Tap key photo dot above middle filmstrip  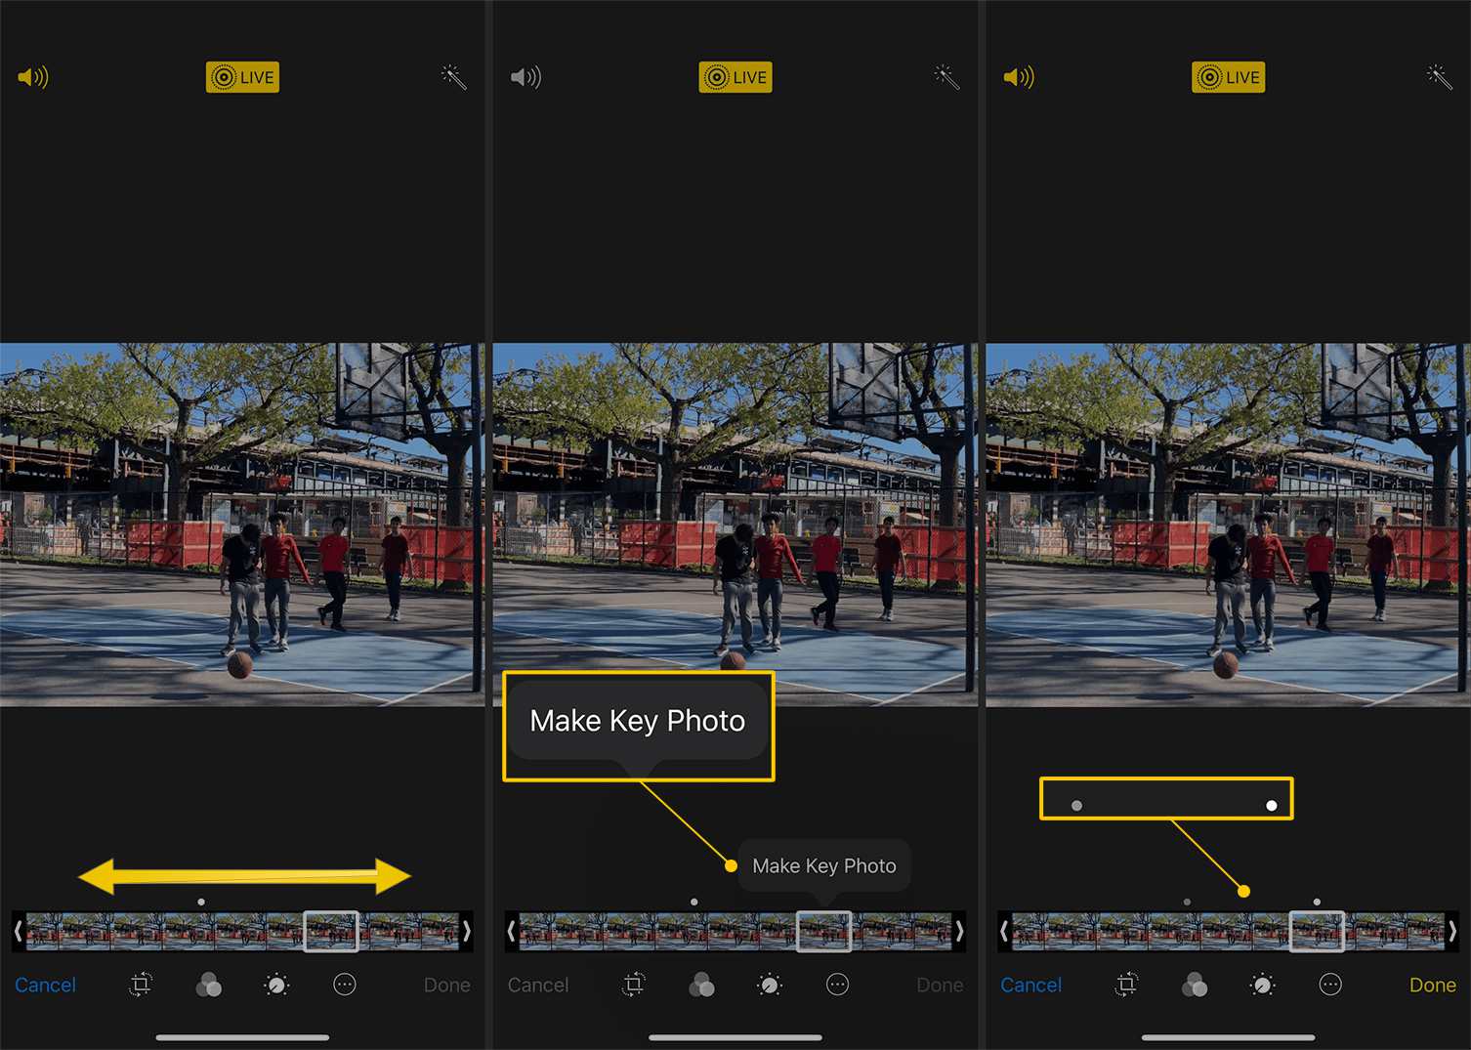click(x=694, y=902)
